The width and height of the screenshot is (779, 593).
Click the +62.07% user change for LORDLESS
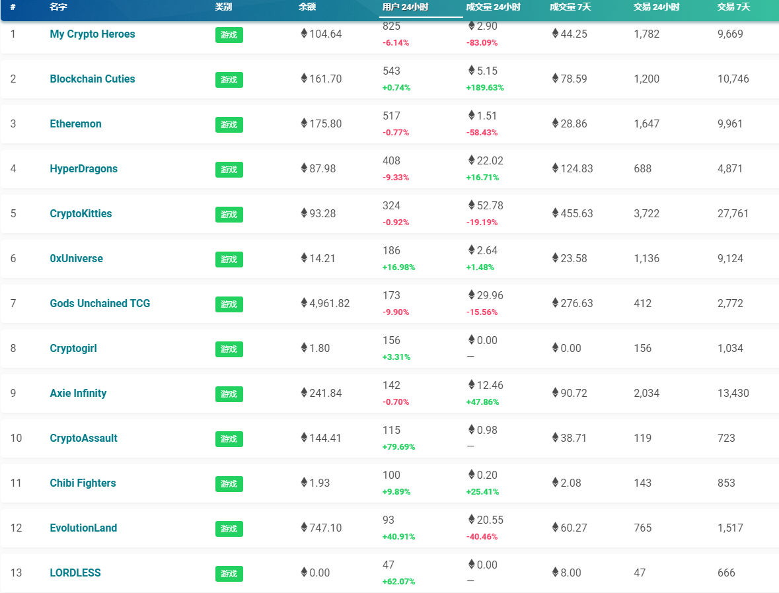(398, 582)
